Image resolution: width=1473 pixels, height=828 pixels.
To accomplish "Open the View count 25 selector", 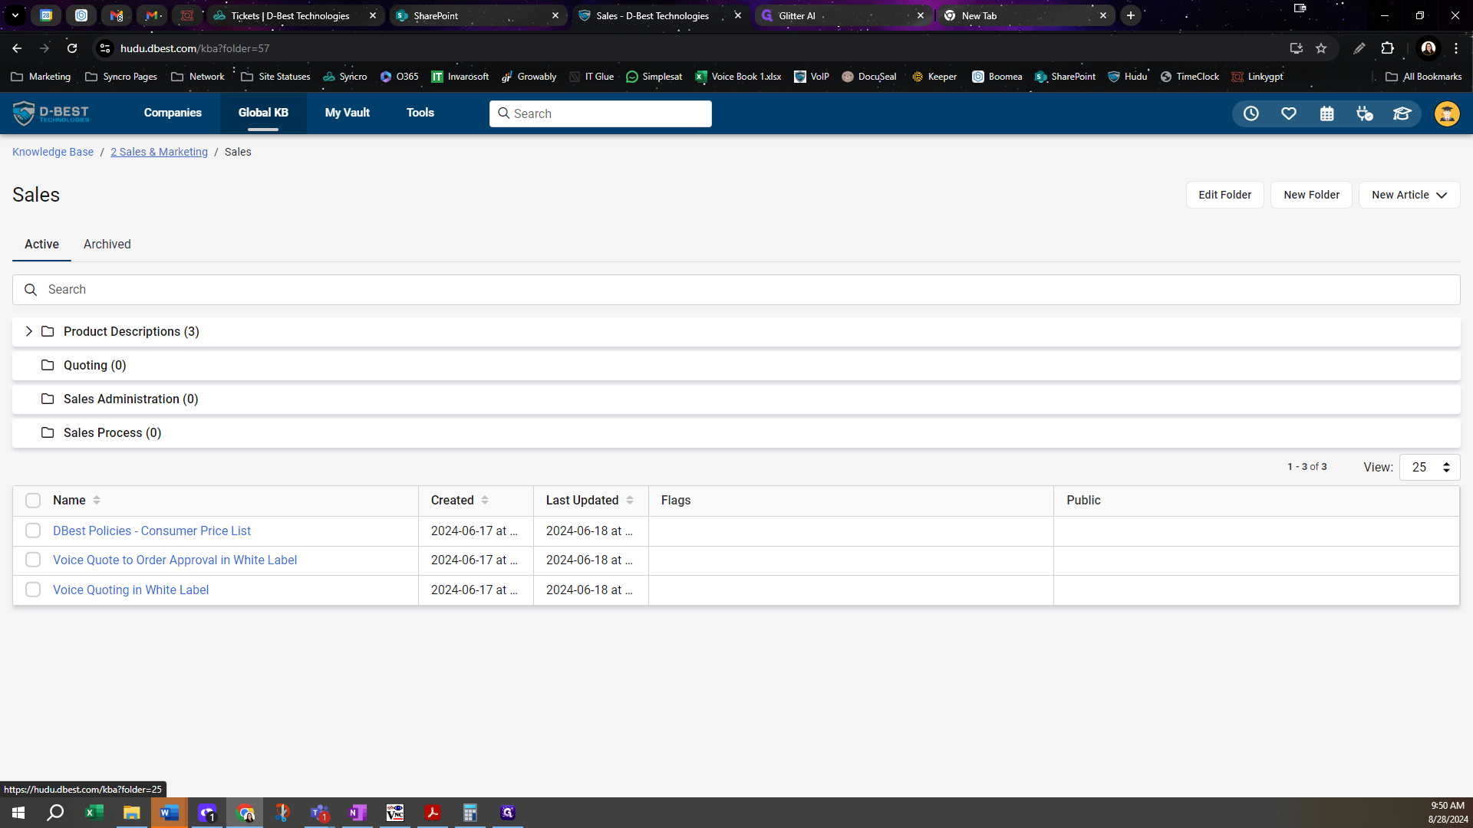I will point(1429,467).
